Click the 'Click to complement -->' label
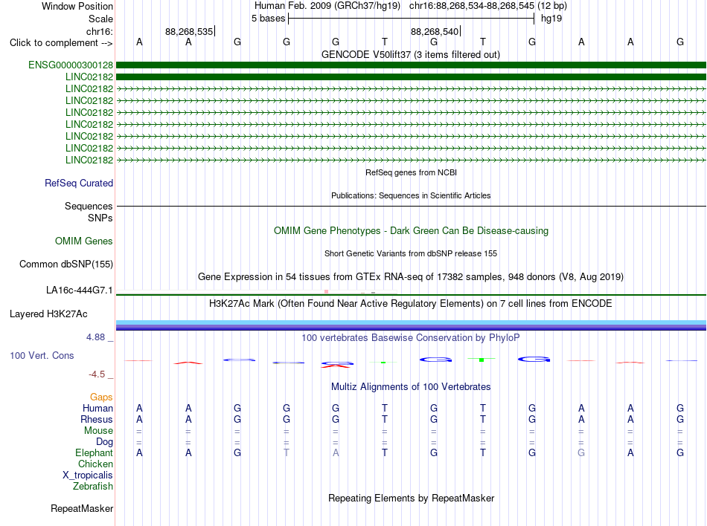The height and width of the screenshot is (526, 707). click(61, 43)
